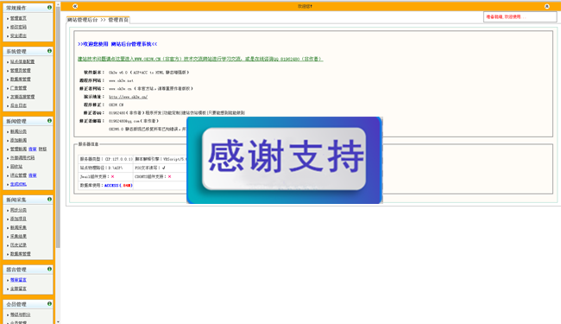Click 安全退出 to log out
This screenshot has height=324, width=561.
[18, 35]
